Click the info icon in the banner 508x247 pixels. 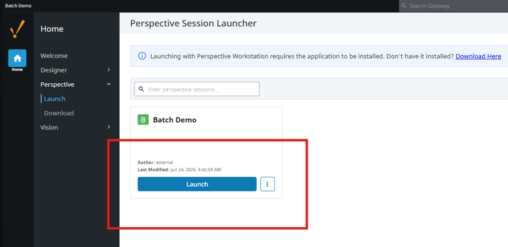tap(142, 56)
